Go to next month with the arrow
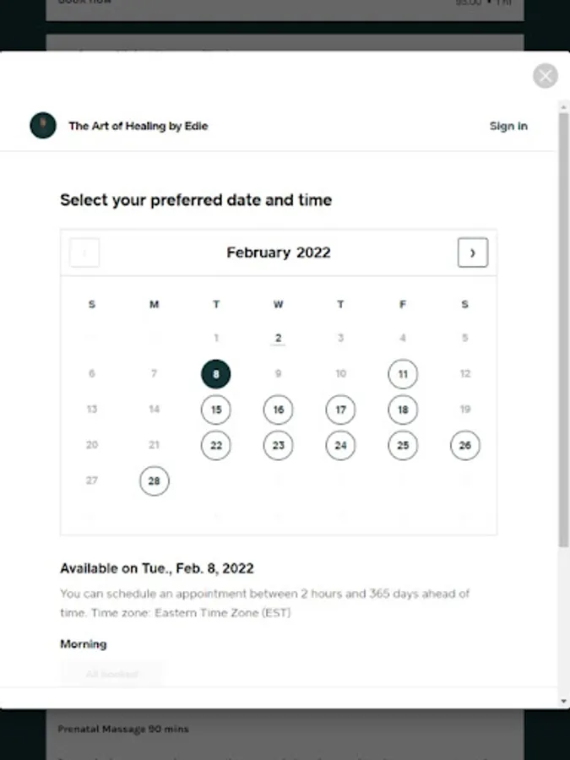570x760 pixels. point(473,252)
